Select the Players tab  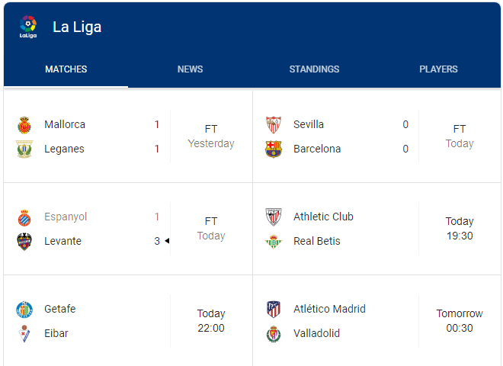click(438, 69)
